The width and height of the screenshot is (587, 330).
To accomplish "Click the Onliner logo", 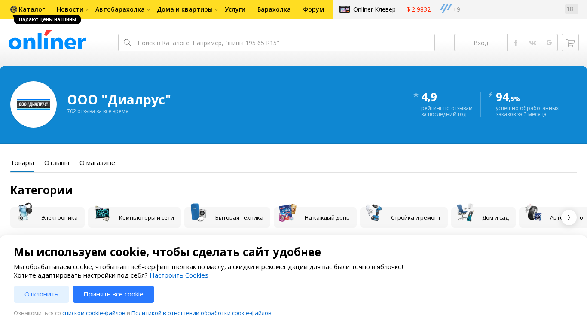I will click(x=47, y=40).
